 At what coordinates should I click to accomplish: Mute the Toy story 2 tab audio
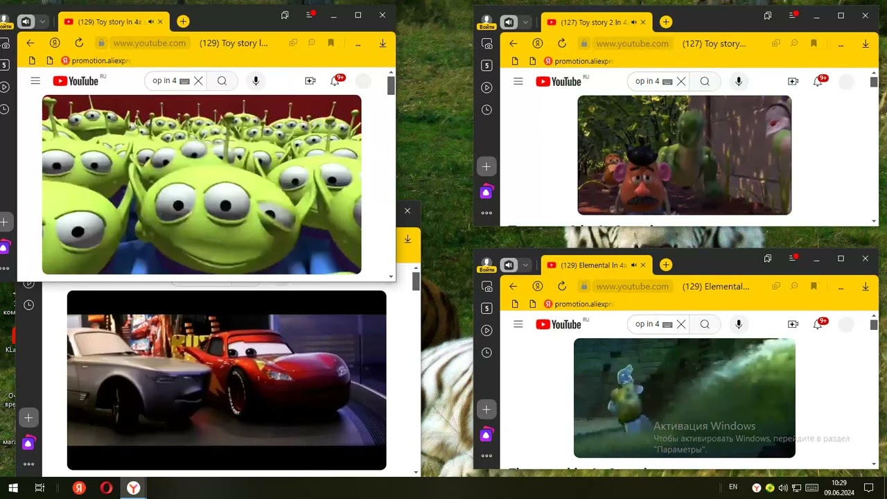coord(634,22)
